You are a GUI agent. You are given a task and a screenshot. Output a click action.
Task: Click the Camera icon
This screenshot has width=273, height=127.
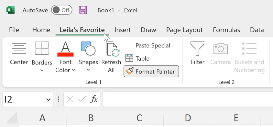[x=221, y=49]
